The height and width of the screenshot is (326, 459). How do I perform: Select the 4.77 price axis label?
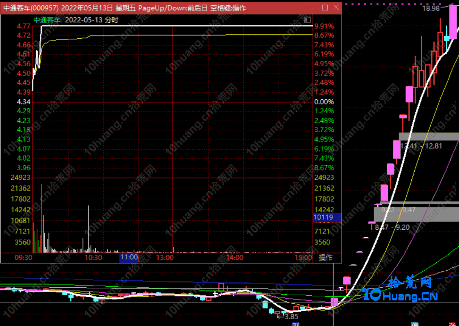pos(24,26)
